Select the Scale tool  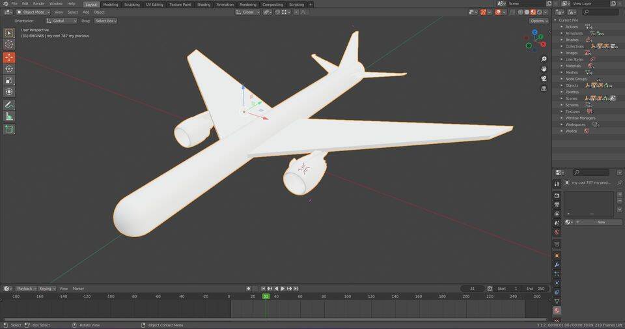coord(9,81)
